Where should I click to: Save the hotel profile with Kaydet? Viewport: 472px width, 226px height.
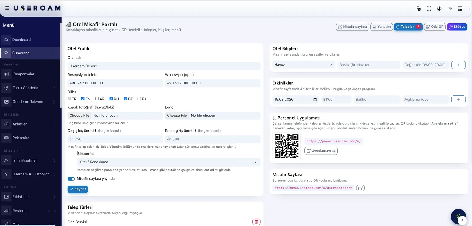(78, 189)
